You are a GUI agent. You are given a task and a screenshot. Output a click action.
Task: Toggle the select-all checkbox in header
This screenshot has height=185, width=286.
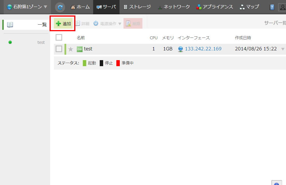point(59,38)
